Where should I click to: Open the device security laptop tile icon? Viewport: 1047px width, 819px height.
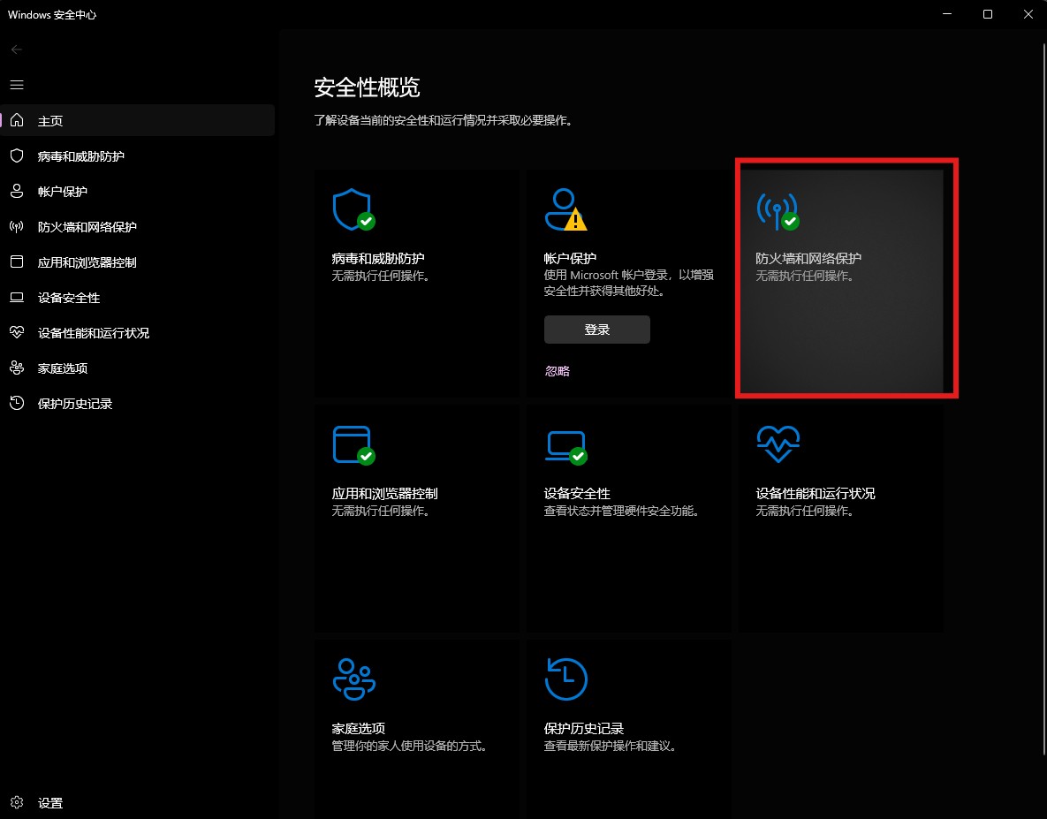(565, 444)
